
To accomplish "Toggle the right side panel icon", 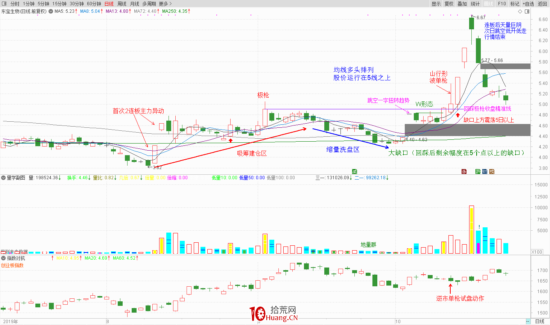I will 527,11.
